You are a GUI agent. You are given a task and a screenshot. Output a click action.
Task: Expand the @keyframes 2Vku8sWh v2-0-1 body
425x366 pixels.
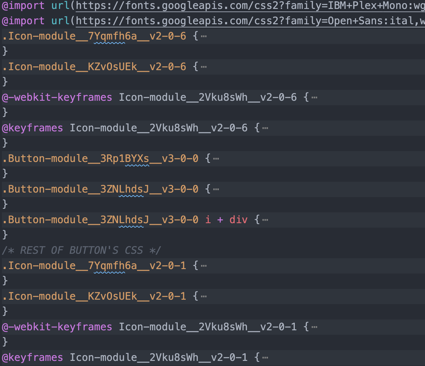click(x=265, y=357)
